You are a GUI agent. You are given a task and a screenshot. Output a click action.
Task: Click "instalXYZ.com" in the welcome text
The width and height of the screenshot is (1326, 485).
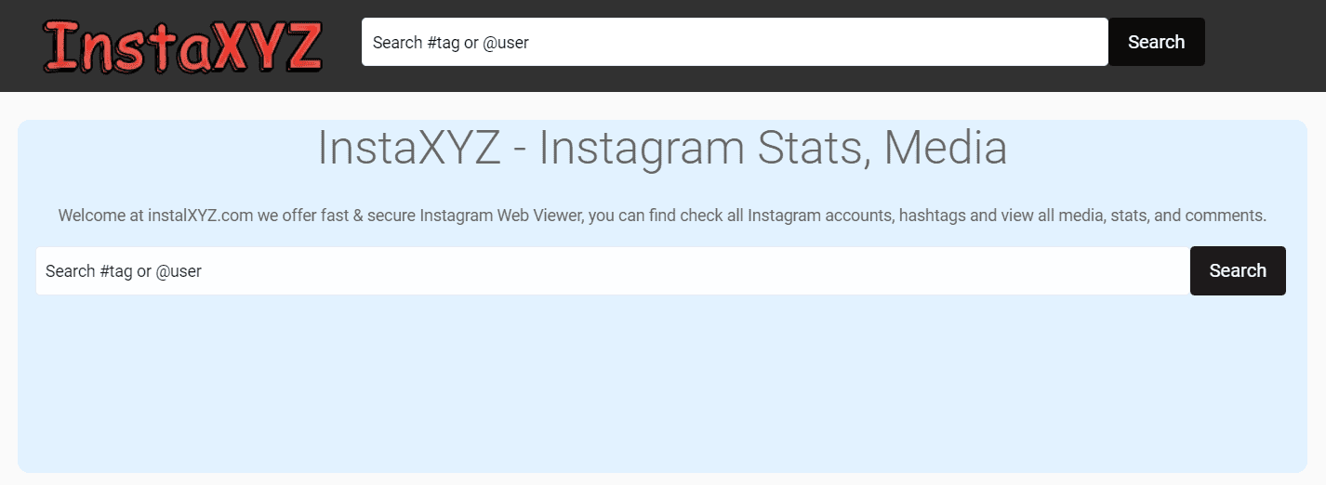(201, 216)
